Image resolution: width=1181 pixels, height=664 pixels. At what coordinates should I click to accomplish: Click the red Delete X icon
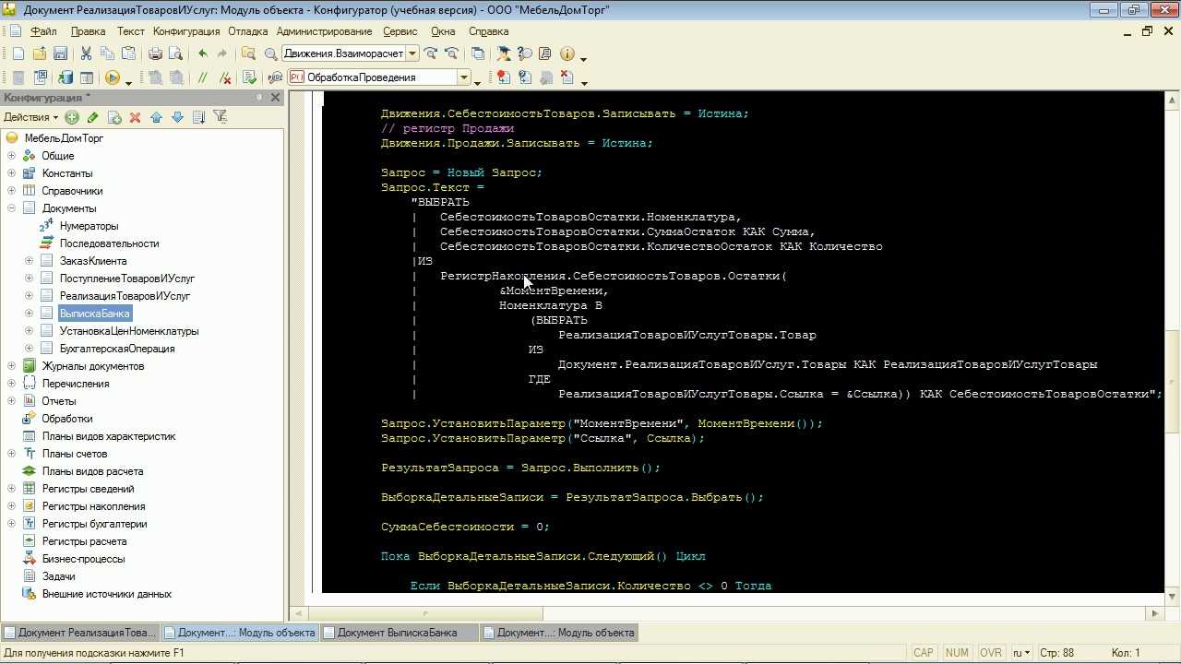tap(135, 117)
